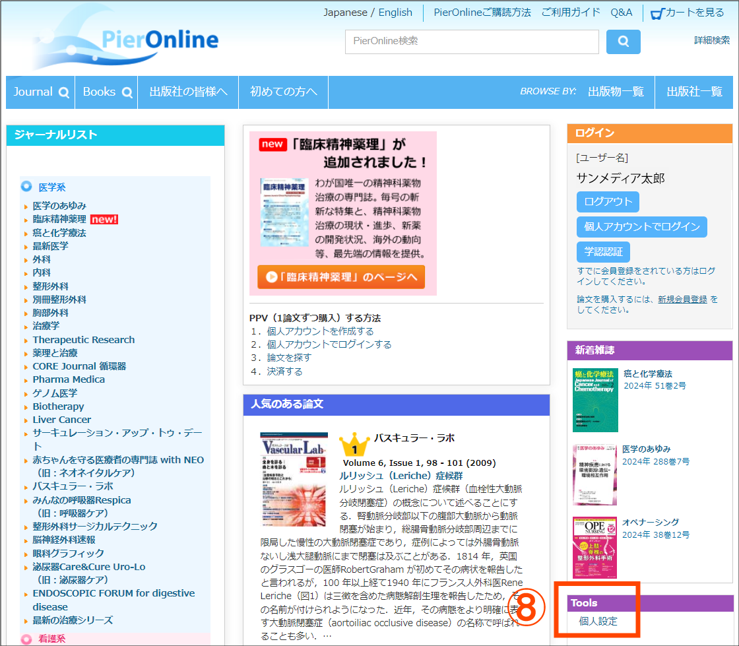Open 最新の治療シリーズ in the journal list
The image size is (739, 646).
73,620
